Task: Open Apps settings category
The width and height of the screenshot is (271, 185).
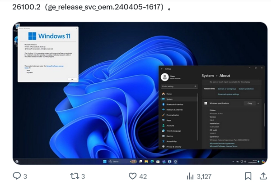Action: pos(179,120)
